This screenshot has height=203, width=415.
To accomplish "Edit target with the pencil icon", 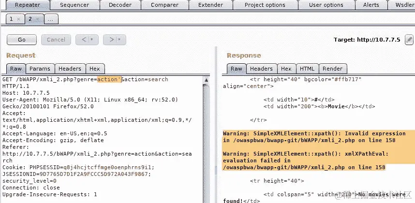I will 409,40.
